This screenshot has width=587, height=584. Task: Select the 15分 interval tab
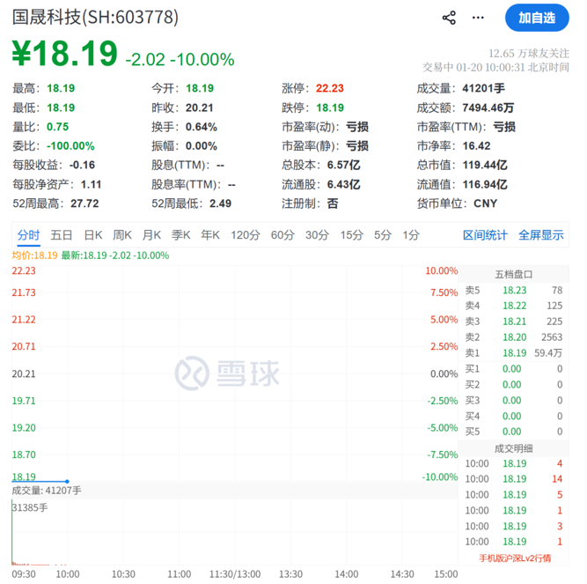point(351,235)
